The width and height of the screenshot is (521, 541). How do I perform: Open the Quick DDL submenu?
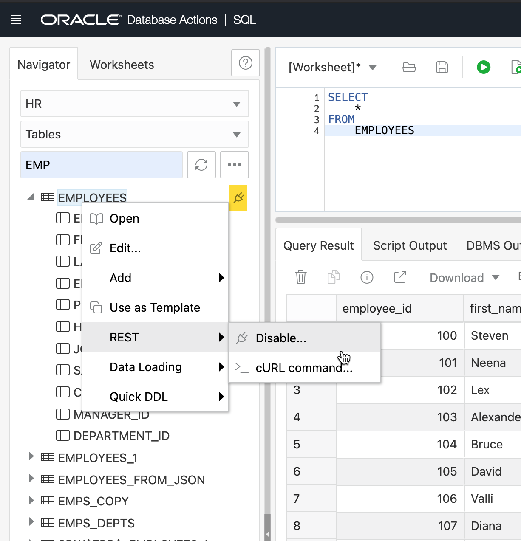(x=155, y=397)
